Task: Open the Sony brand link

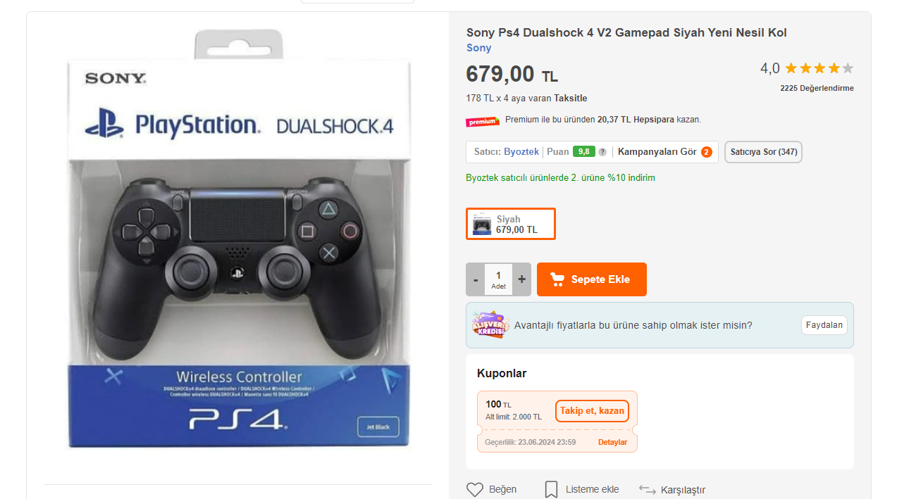Action: 478,48
